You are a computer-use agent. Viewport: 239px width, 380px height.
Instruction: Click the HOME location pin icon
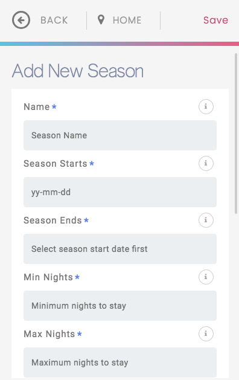tap(101, 20)
